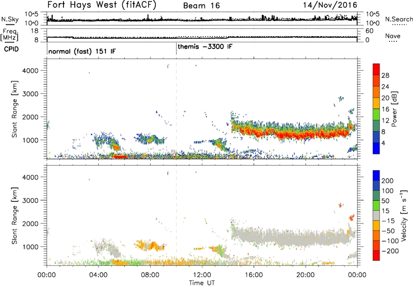Select the '4' label on Power colorbar
The width and height of the screenshot is (413, 286).
click(384, 143)
